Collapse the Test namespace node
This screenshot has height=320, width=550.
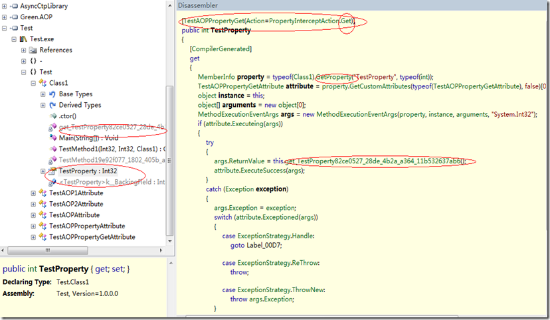[x=23, y=72]
